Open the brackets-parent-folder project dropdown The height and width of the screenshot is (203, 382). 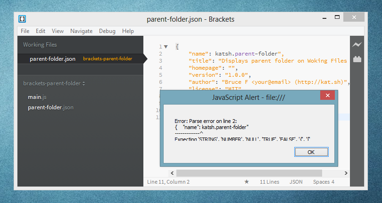(54, 83)
